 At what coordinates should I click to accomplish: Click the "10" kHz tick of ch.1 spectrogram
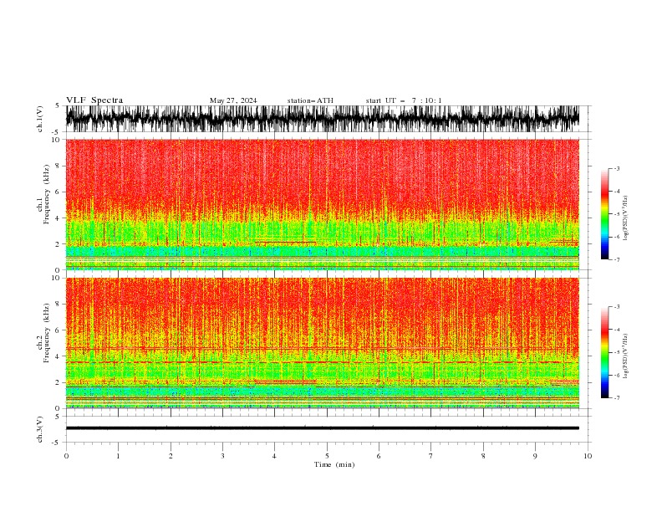pyautogui.click(x=55, y=140)
